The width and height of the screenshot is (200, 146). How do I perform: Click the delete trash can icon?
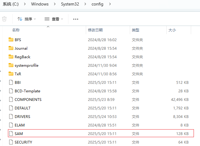coord(4,19)
